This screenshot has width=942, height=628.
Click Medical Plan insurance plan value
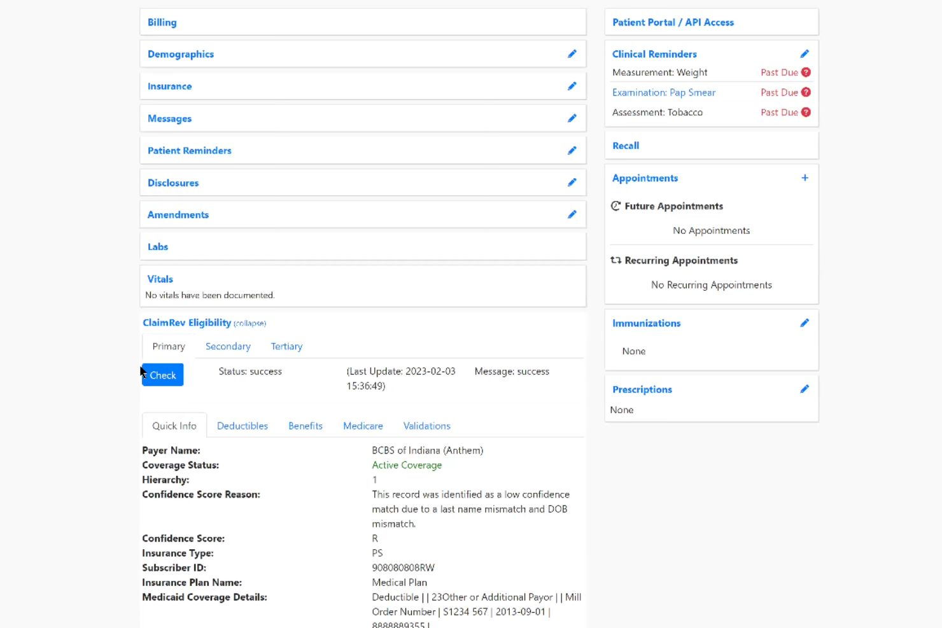400,582
